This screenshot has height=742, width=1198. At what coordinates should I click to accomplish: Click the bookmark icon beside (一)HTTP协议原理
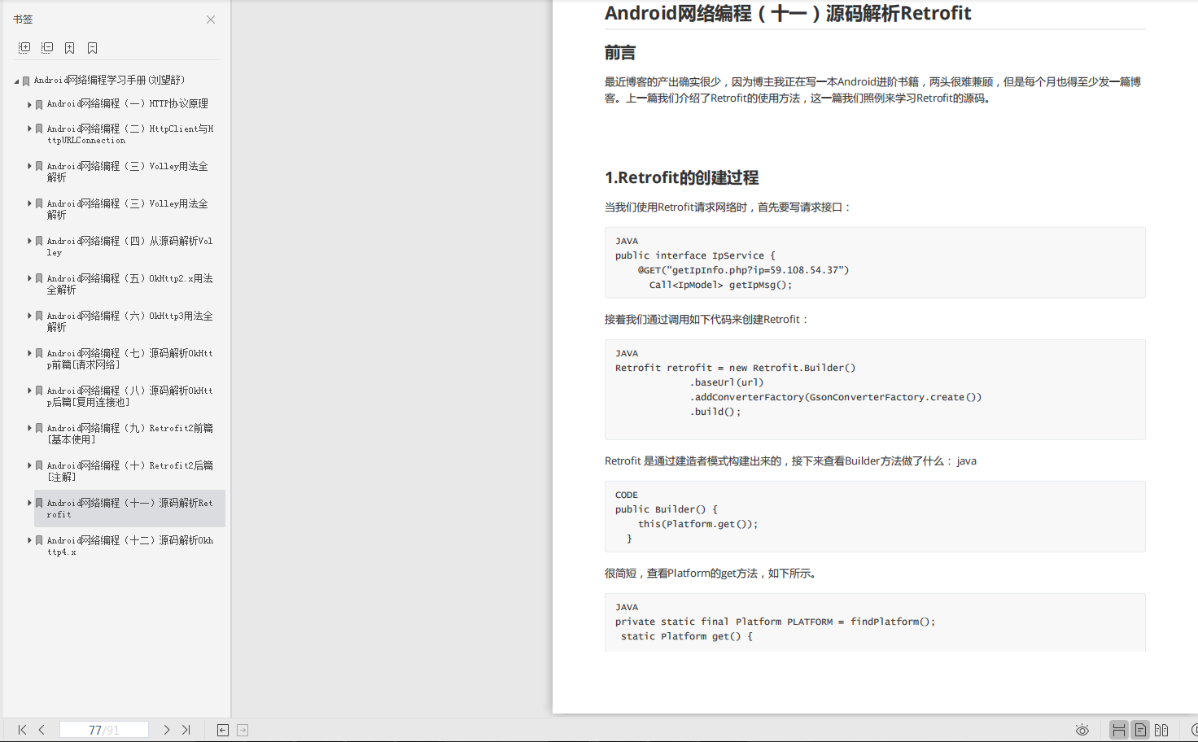[39, 104]
